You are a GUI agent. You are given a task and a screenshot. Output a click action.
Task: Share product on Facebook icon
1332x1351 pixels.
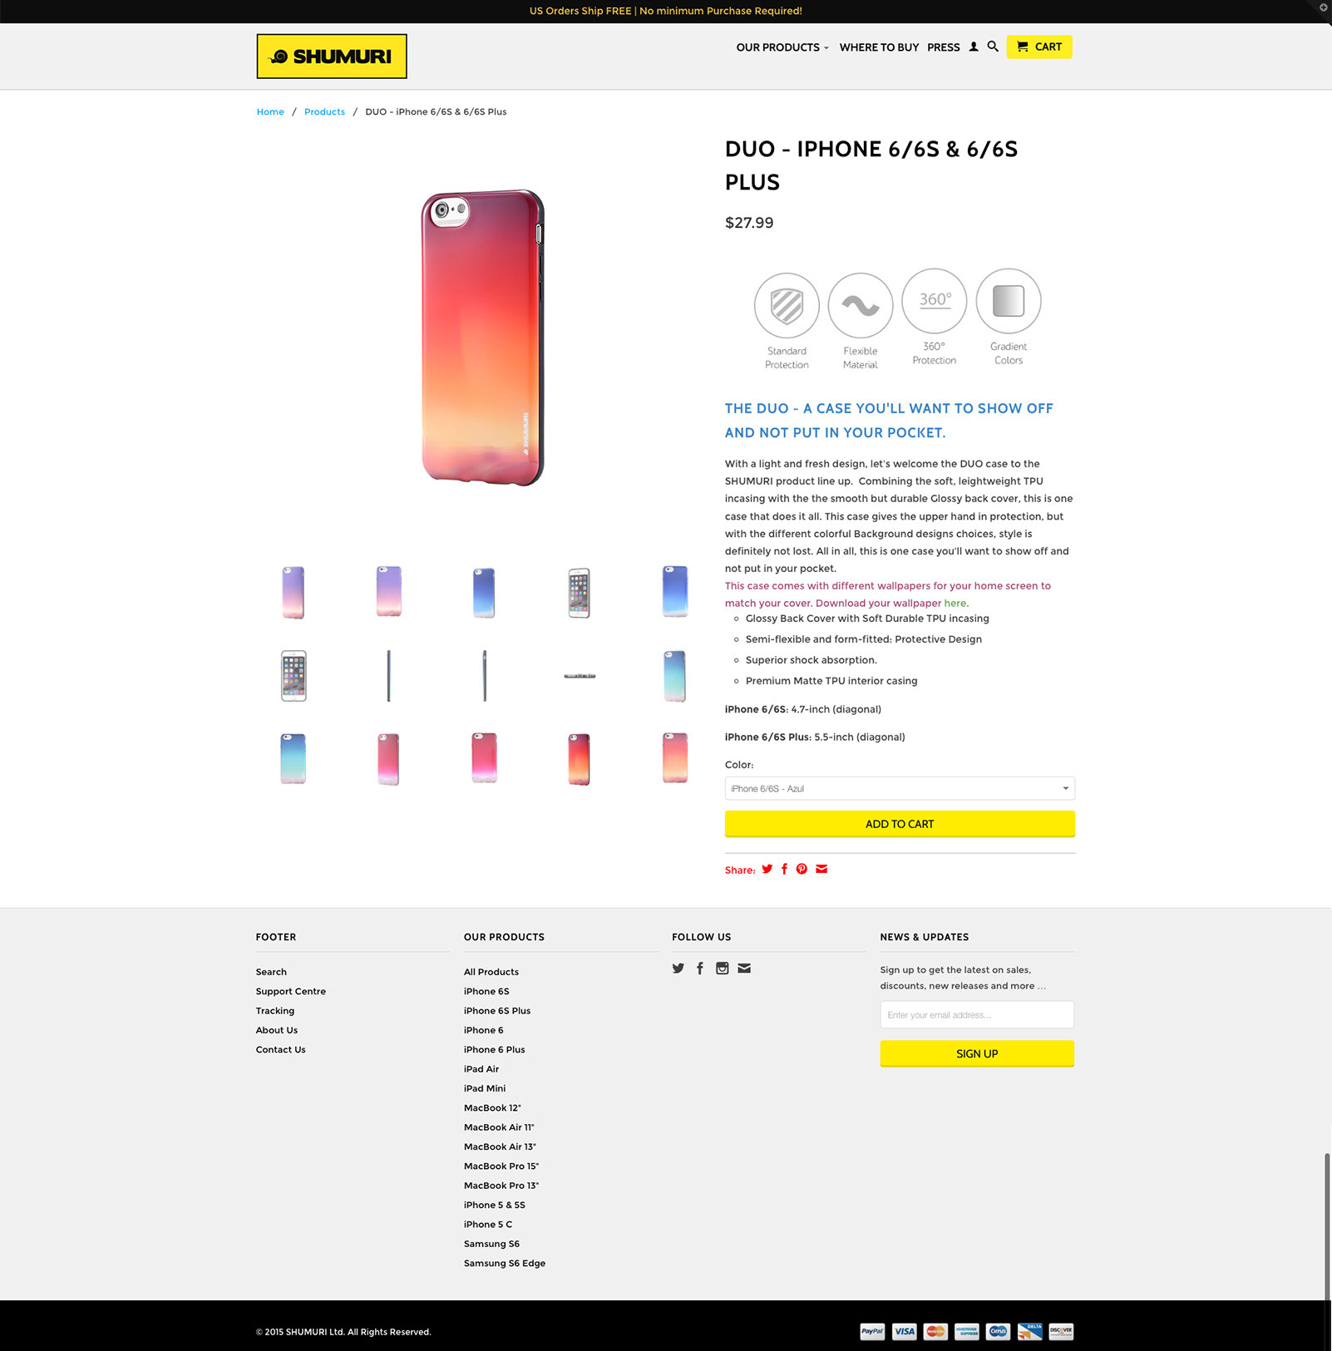784,869
